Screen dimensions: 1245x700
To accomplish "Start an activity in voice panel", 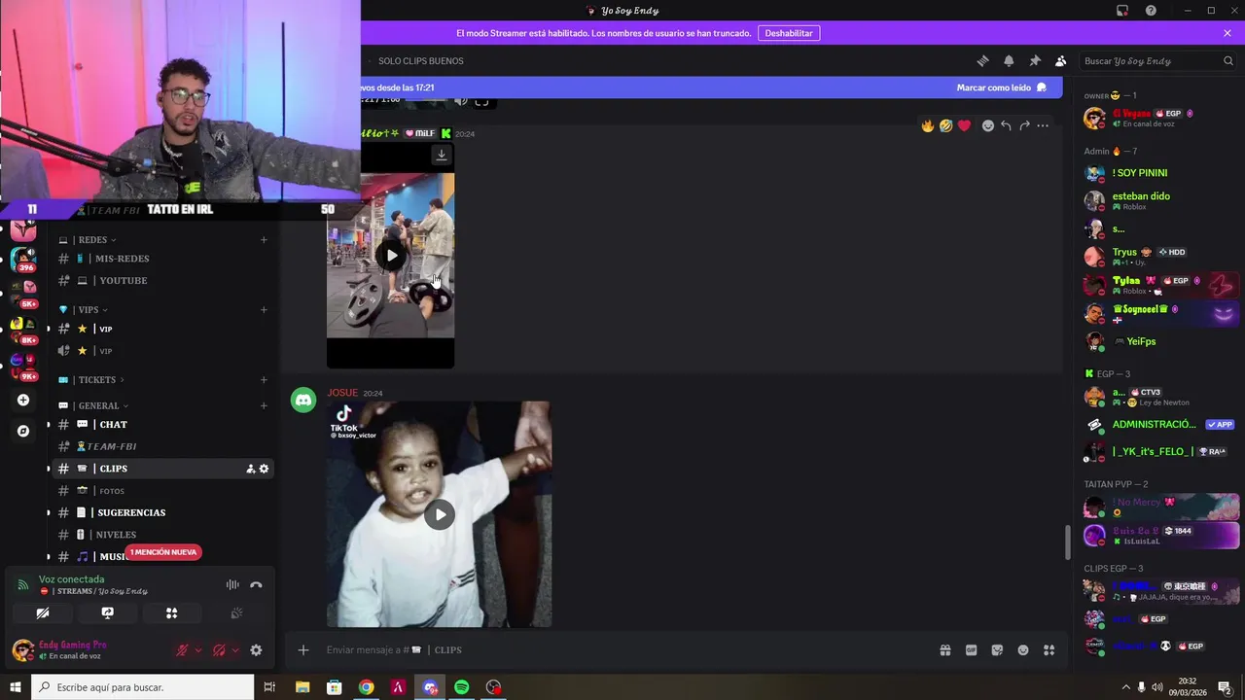I will point(171,612).
